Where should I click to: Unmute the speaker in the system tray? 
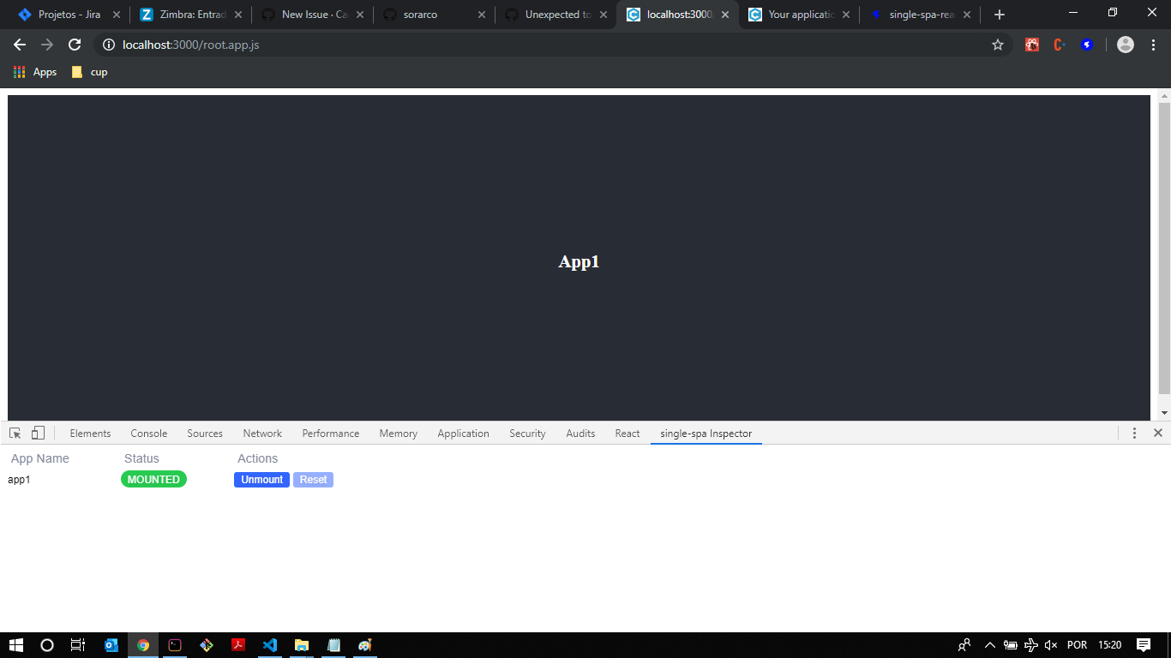pyautogui.click(x=1049, y=645)
